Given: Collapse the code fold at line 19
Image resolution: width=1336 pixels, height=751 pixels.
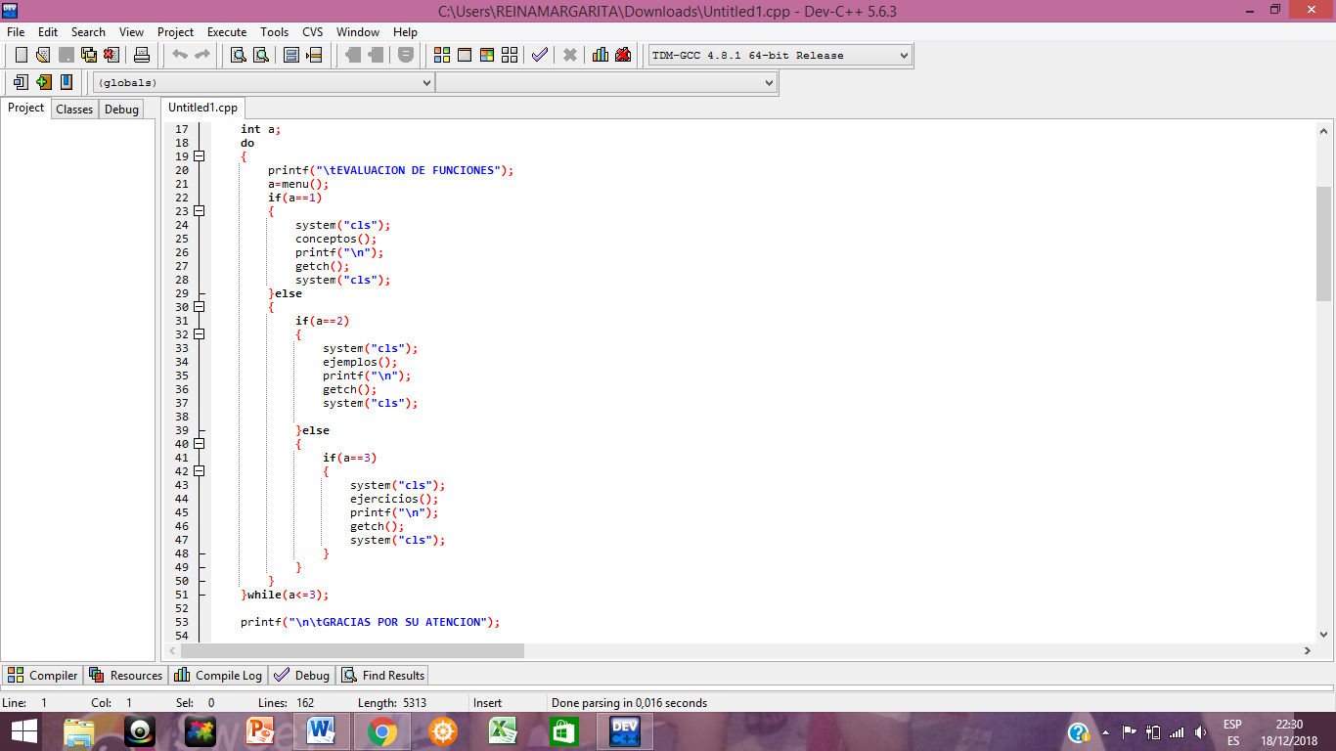Looking at the screenshot, I should tap(200, 156).
